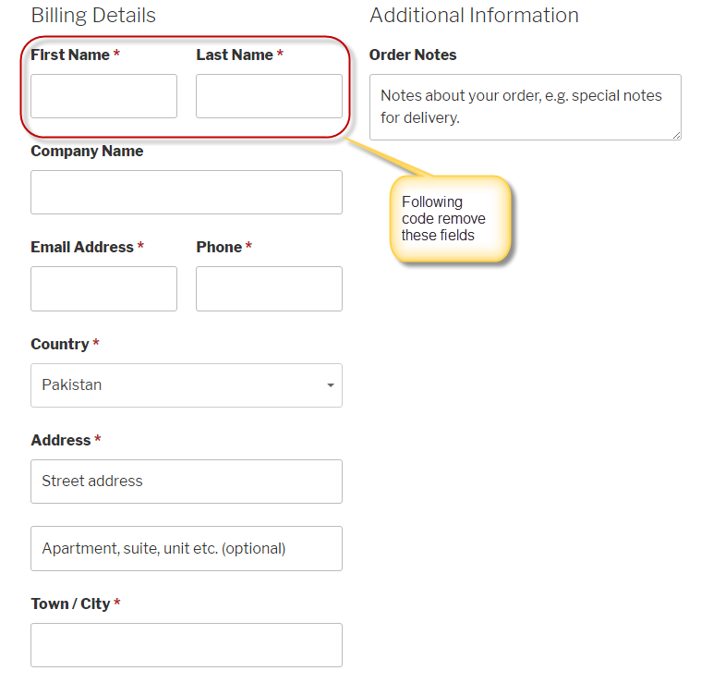Click the Country dropdown arrow
Image resolution: width=701 pixels, height=683 pixels.
pyautogui.click(x=331, y=385)
